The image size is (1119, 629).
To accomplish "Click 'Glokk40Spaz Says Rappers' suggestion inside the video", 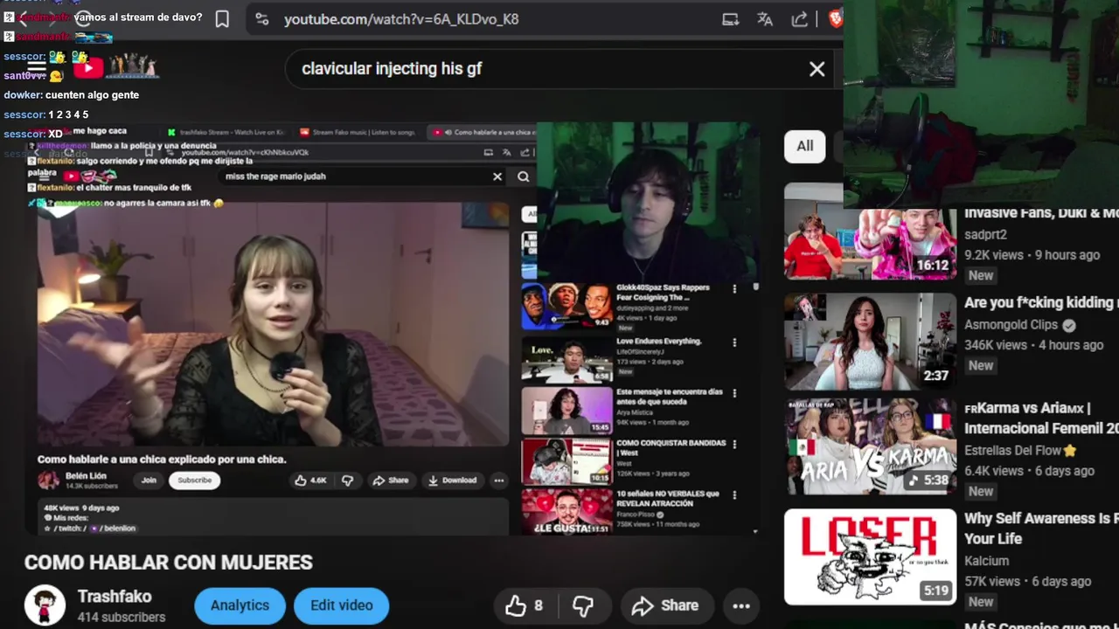I will click(663, 292).
